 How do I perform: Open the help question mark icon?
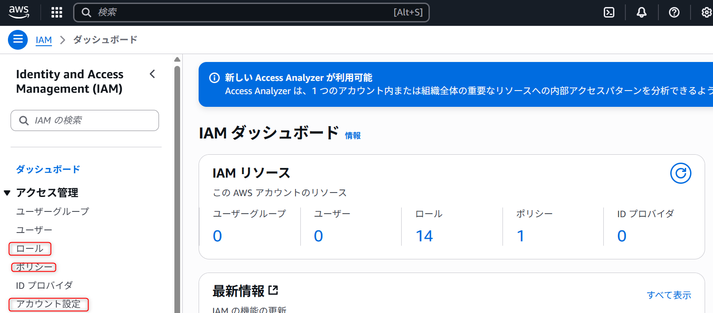click(674, 12)
